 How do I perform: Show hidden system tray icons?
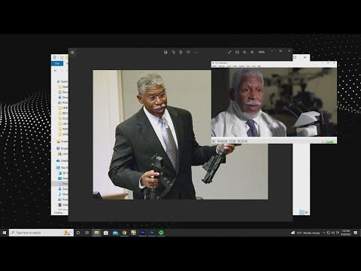[324, 233]
